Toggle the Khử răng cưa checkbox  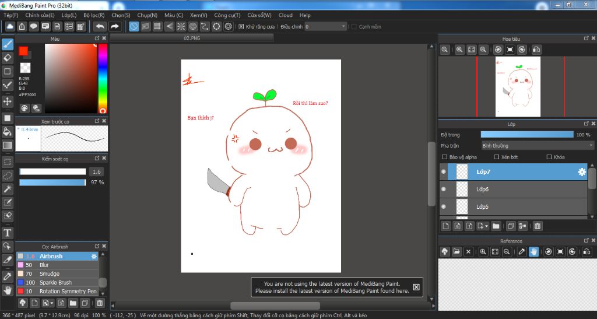point(241,27)
